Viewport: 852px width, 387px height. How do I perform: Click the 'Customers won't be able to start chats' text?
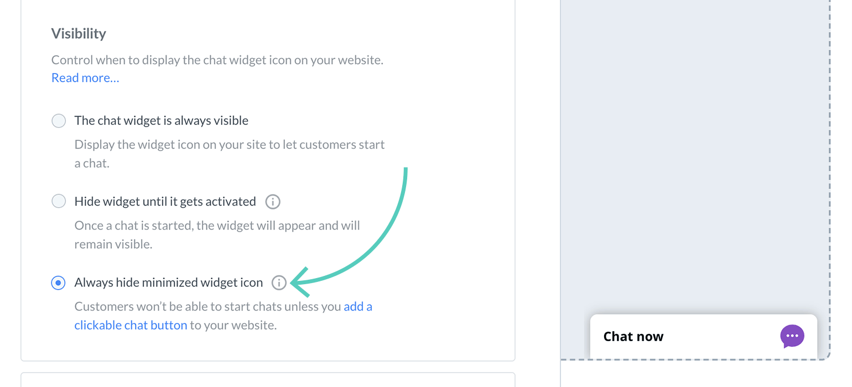tap(207, 307)
